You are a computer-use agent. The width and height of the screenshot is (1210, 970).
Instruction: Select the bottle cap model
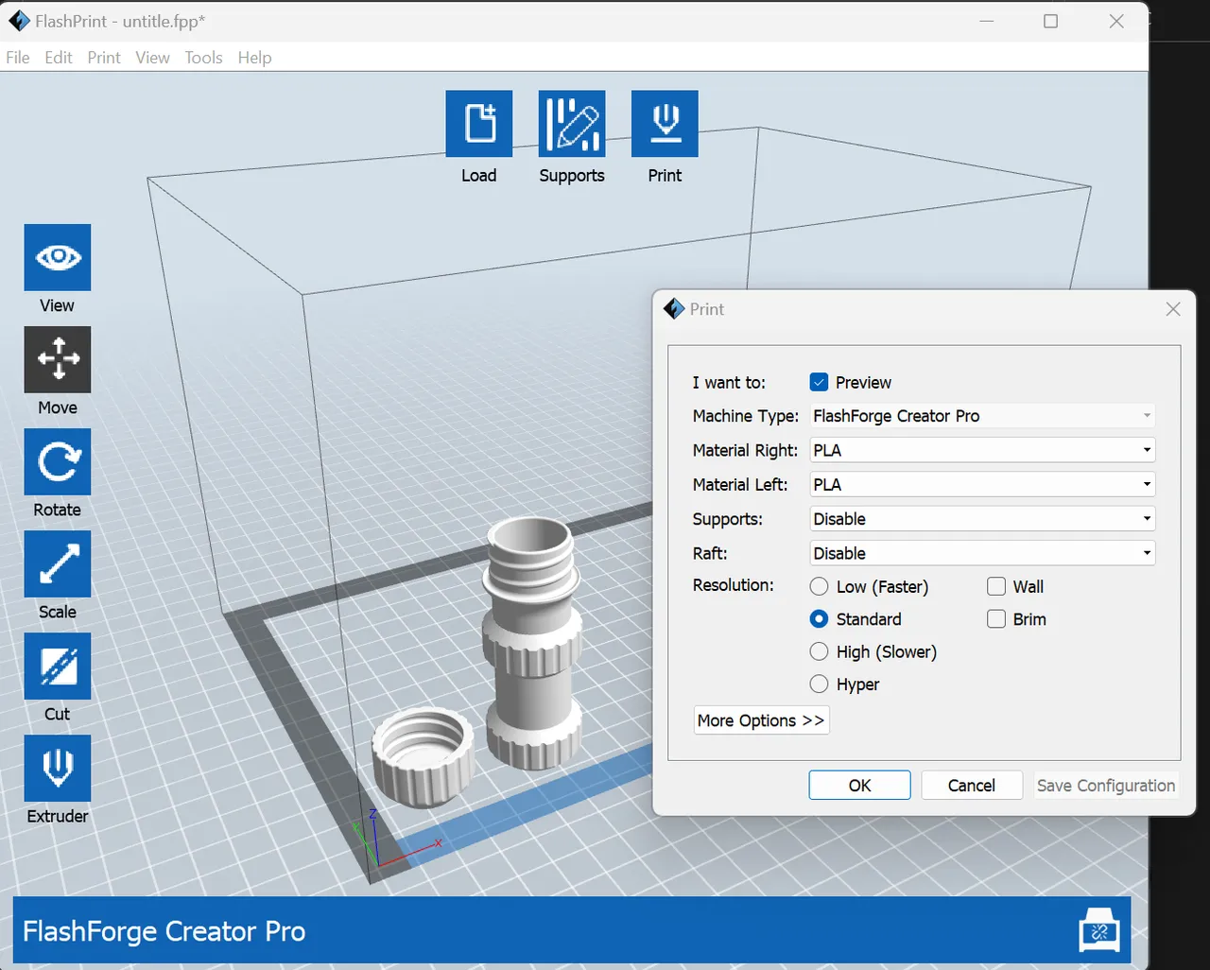(423, 756)
